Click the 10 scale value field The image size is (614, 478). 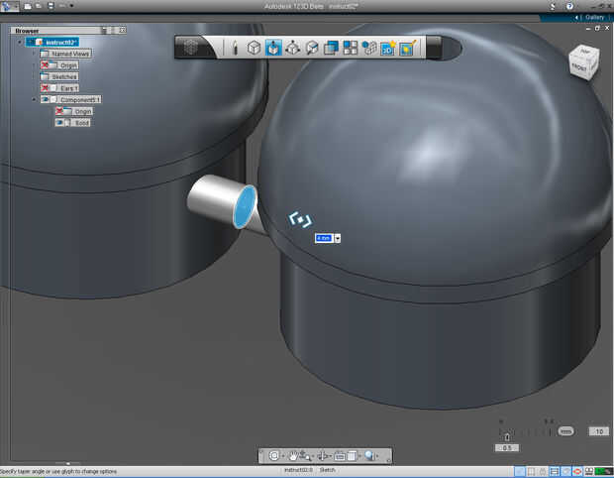click(x=599, y=431)
